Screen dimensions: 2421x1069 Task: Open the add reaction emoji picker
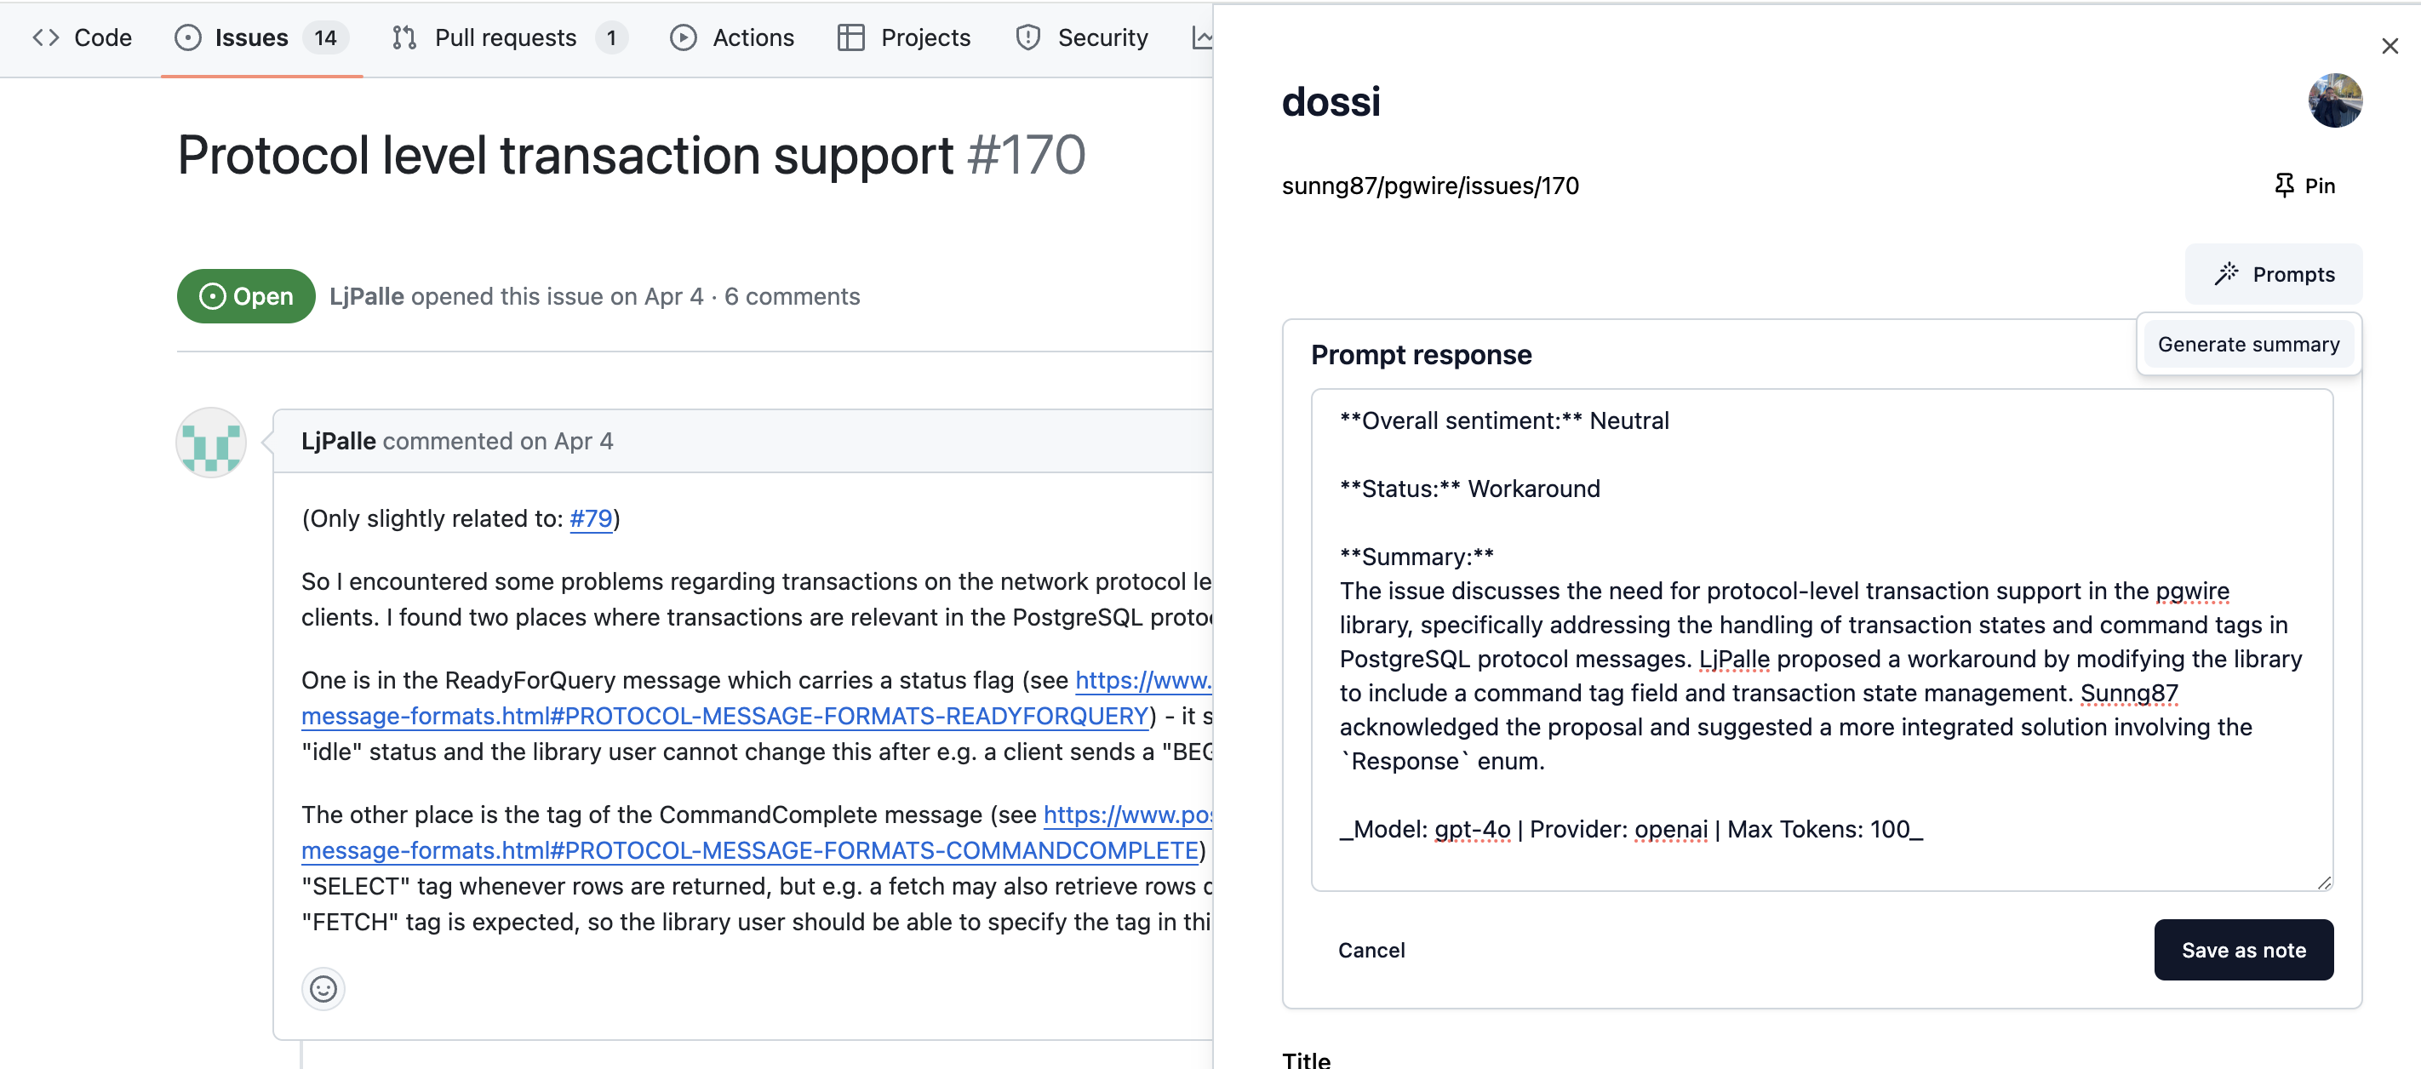[323, 988]
